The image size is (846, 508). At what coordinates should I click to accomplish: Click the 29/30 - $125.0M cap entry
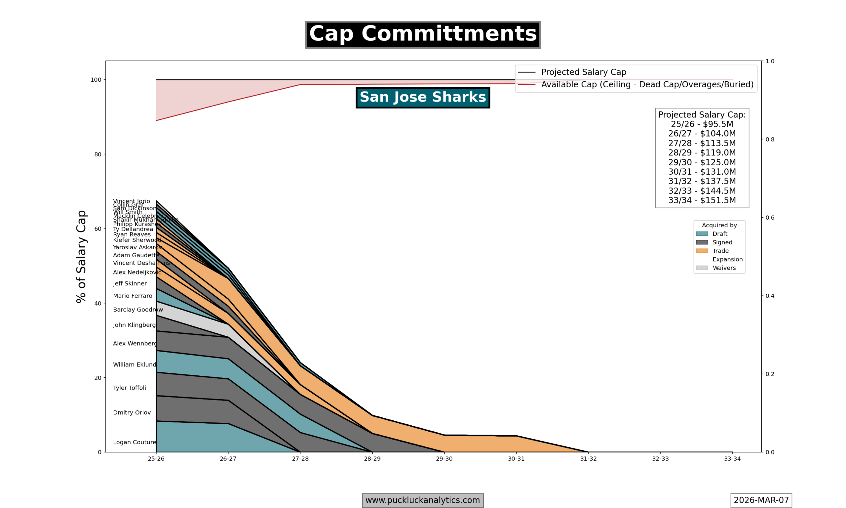coord(702,162)
